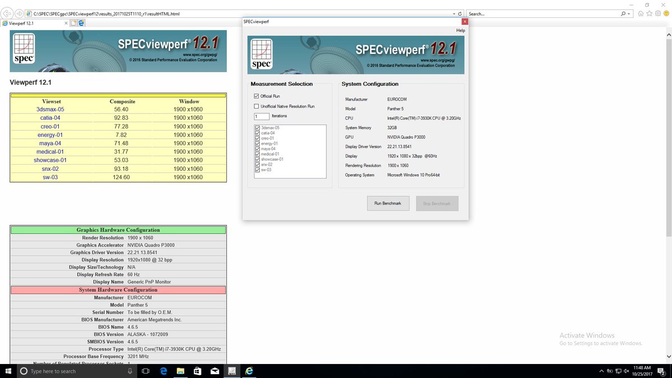
Task: Open Favorites with the star icon
Action: (x=648, y=13)
